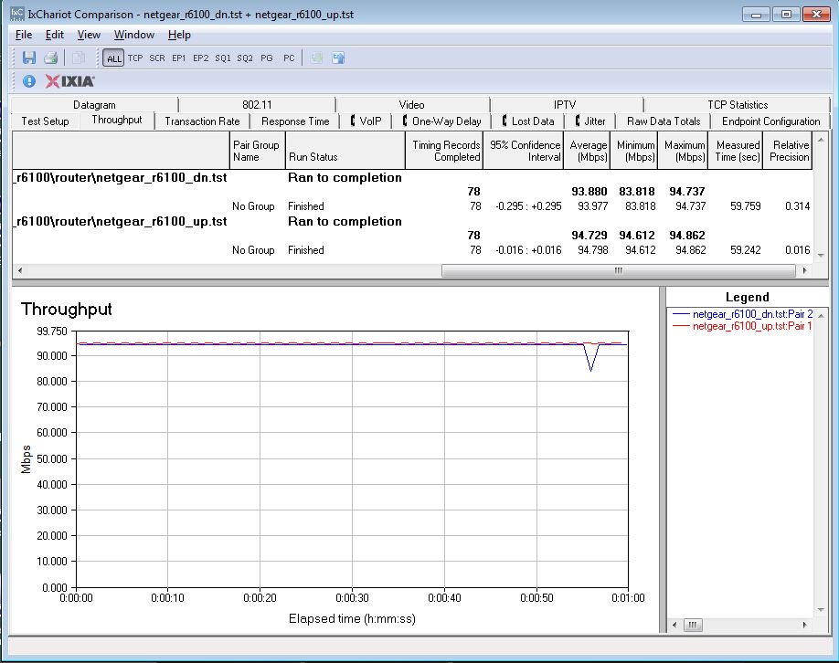Viewport: 839px width, 663px height.
Task: Click the Timing Records Completed column header
Action: (444, 151)
